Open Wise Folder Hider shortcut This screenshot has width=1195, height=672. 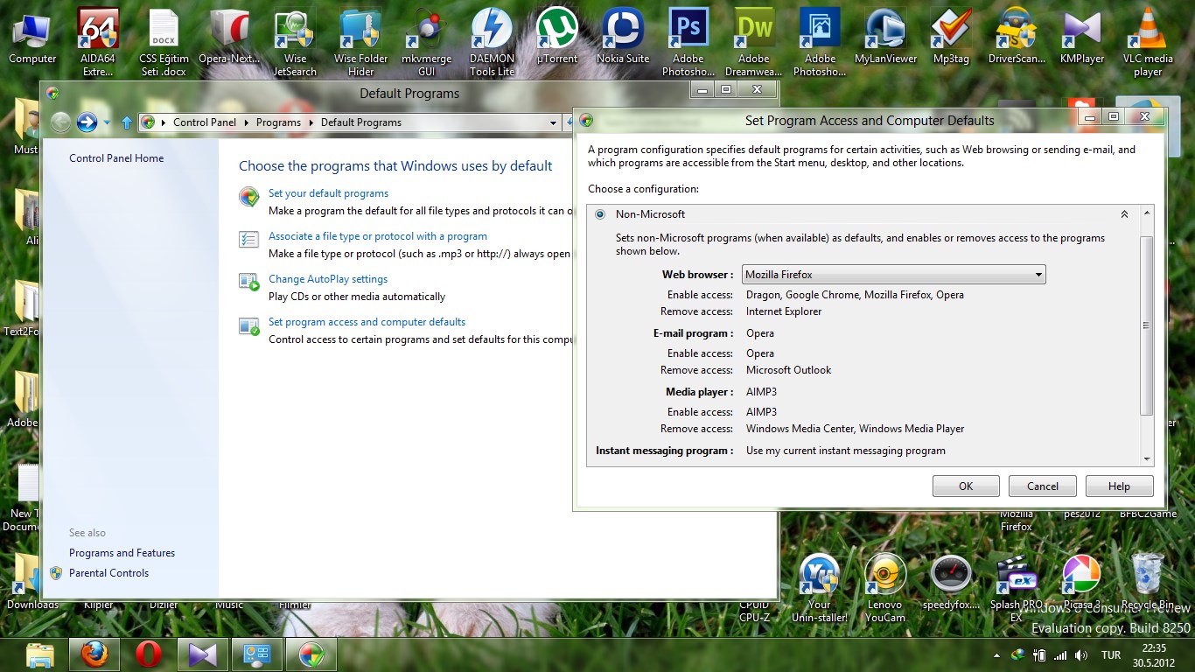360,41
